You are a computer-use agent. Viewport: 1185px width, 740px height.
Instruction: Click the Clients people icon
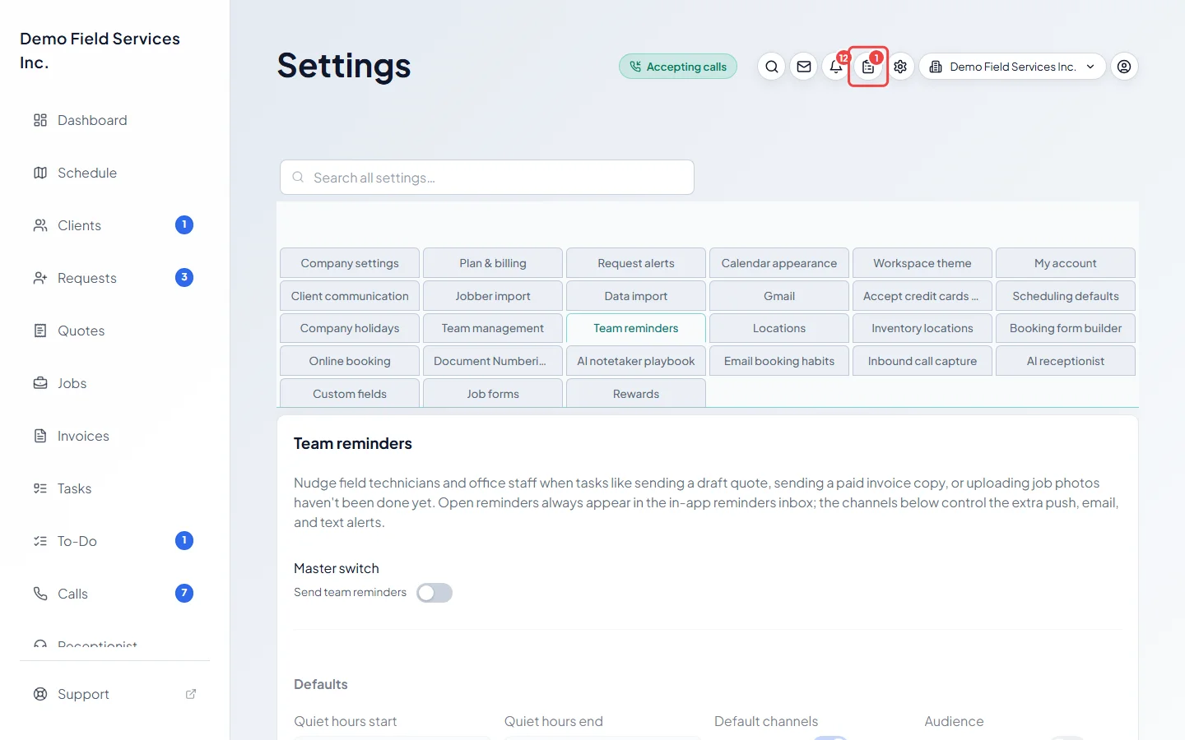[40, 225]
